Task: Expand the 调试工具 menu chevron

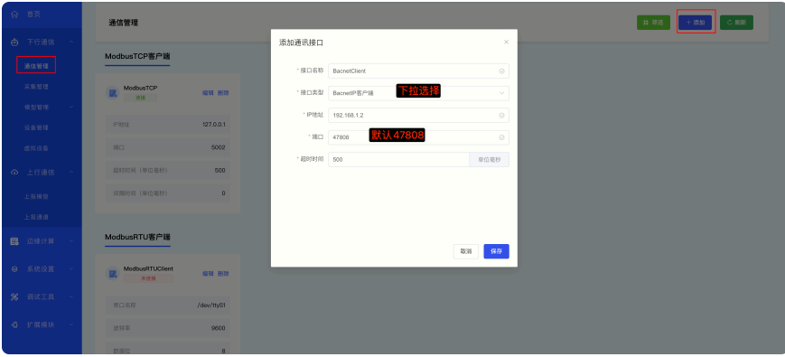Action: click(71, 297)
